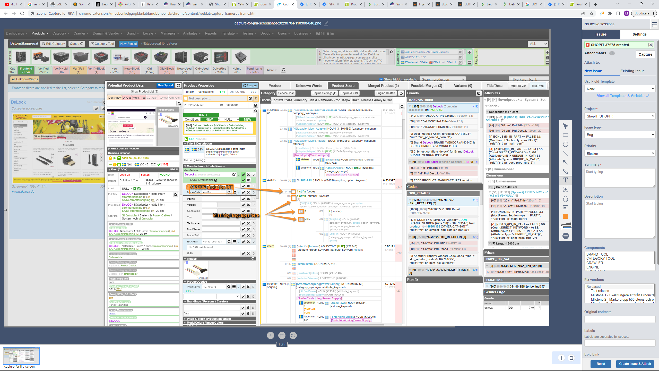659x371 pixels.
Task: Open the Search production dropdown
Action: [x=443, y=79]
